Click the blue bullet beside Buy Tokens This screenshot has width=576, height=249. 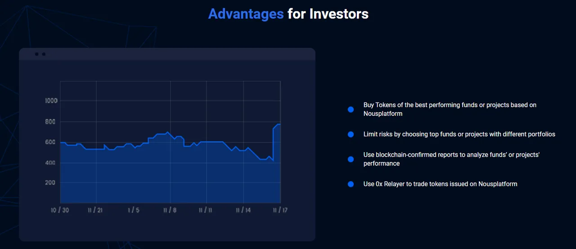351,109
